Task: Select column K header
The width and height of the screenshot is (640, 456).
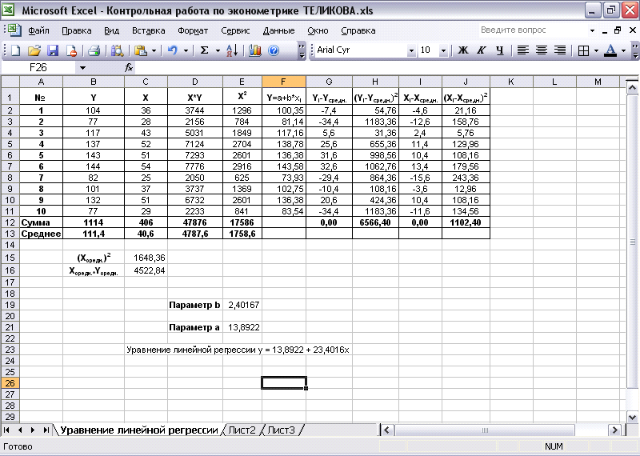Action: click(x=511, y=82)
